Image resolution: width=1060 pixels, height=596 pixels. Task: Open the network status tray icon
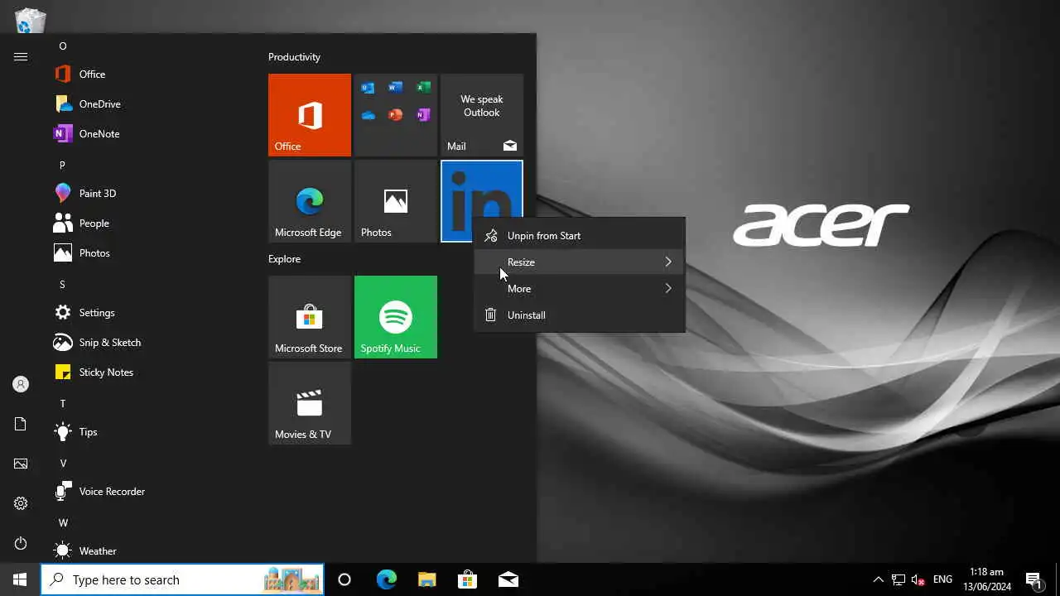tap(899, 579)
